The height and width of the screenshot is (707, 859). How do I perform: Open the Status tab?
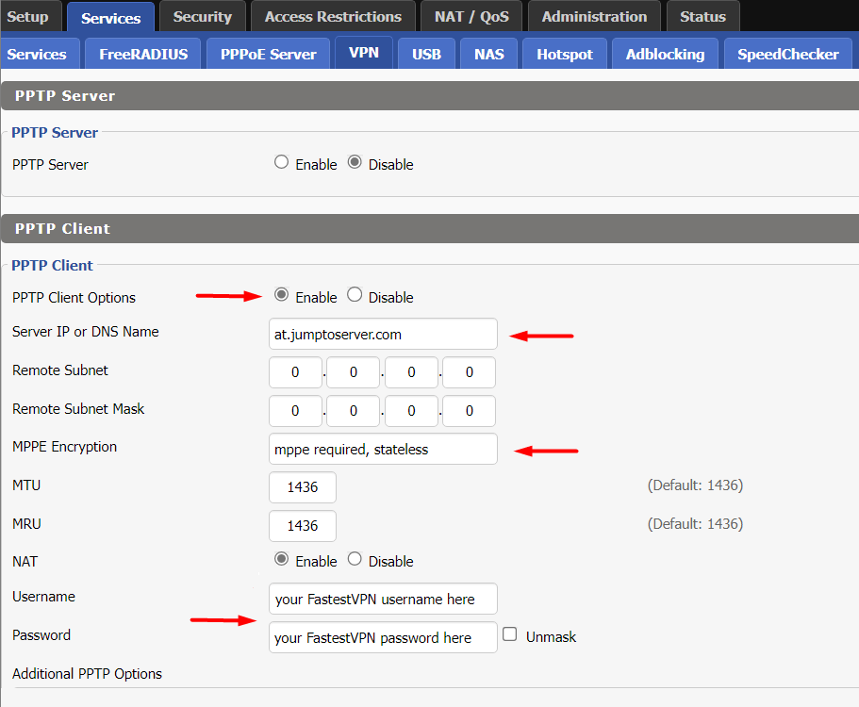702,16
